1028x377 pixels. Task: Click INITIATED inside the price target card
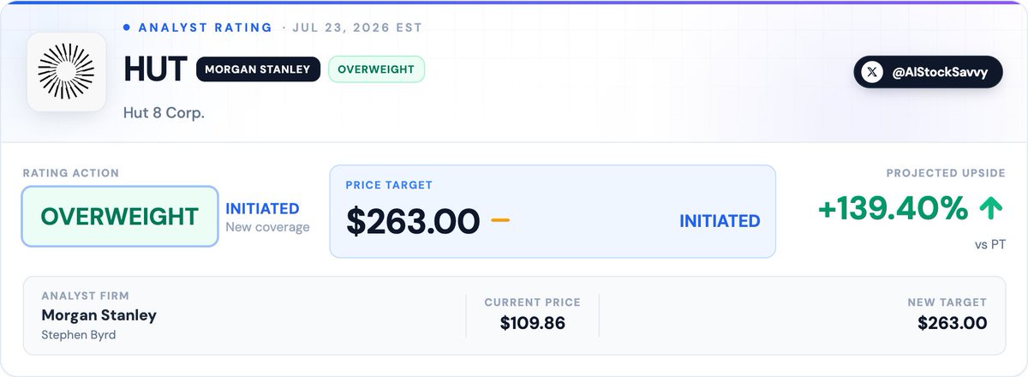720,221
